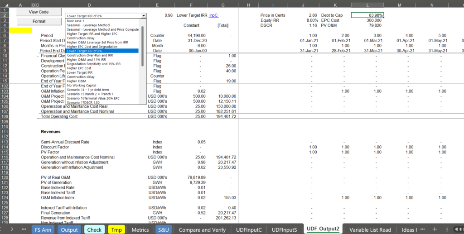Go to the S&U sheet tab
The image size is (464, 234).
[x=163, y=229]
